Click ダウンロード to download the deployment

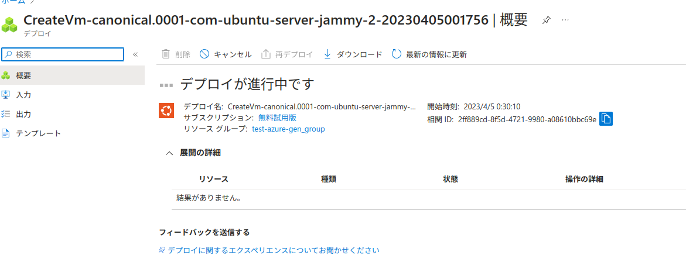(352, 54)
